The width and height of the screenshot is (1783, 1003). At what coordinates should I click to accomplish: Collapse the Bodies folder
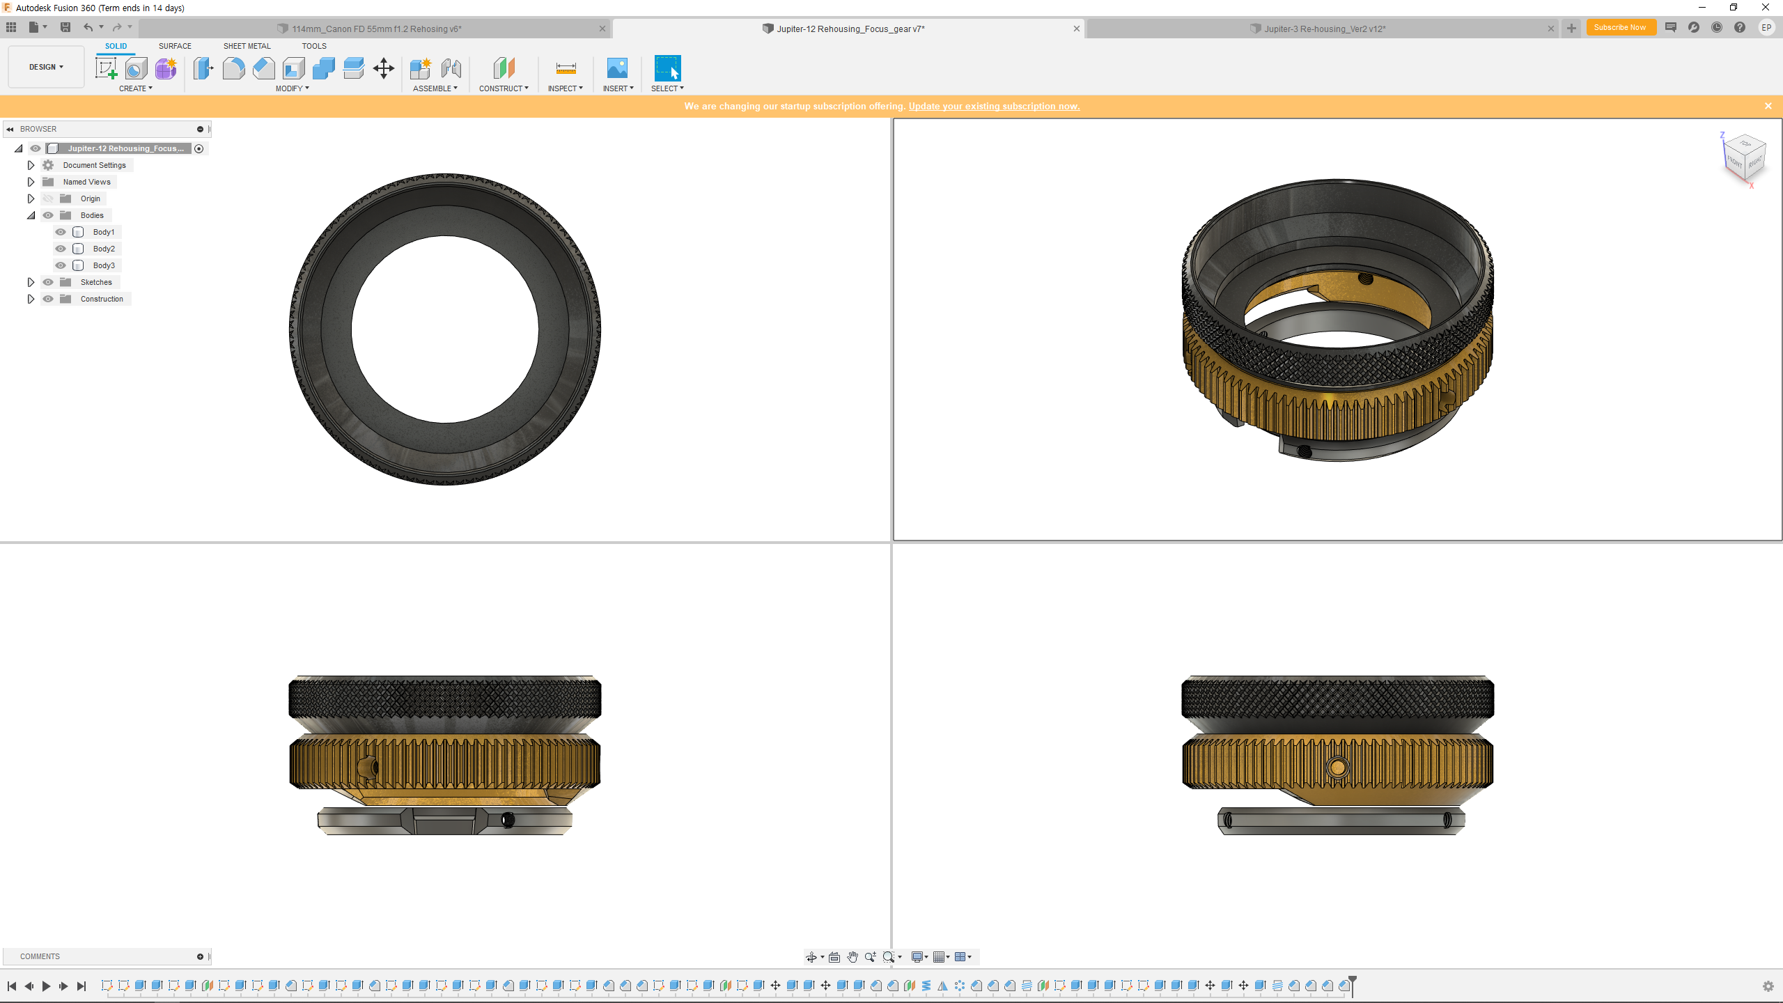pos(31,215)
